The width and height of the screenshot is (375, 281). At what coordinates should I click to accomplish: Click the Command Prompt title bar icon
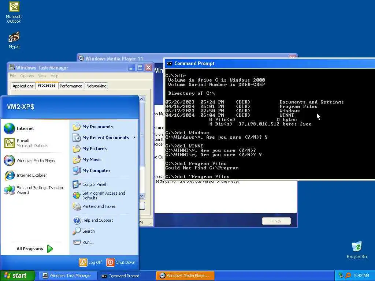click(169, 64)
